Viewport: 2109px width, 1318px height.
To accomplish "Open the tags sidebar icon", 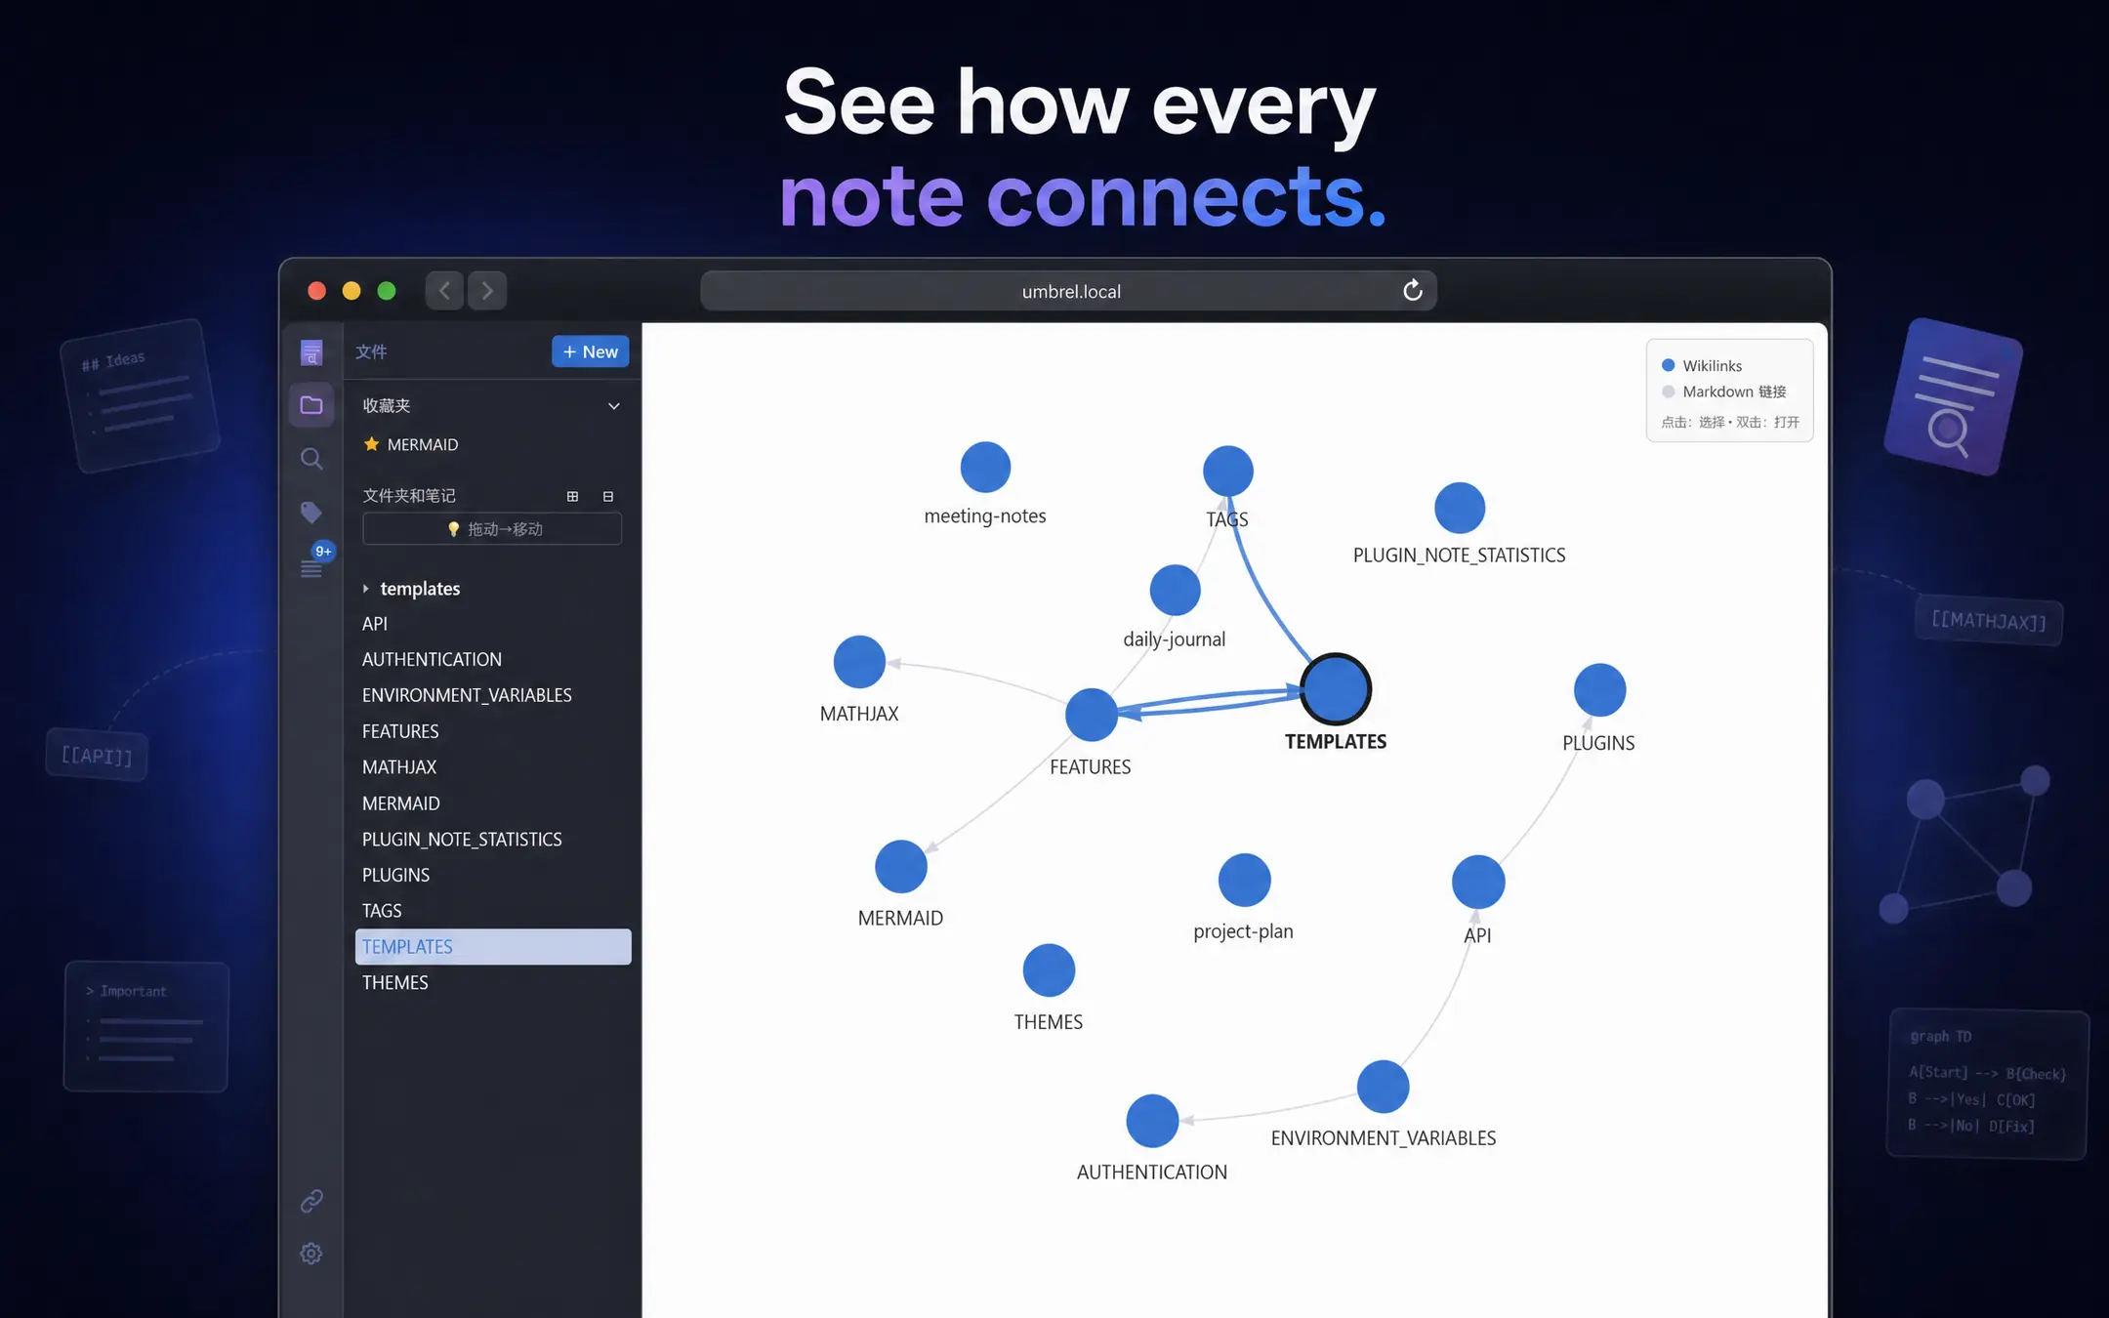I will pyautogui.click(x=311, y=513).
